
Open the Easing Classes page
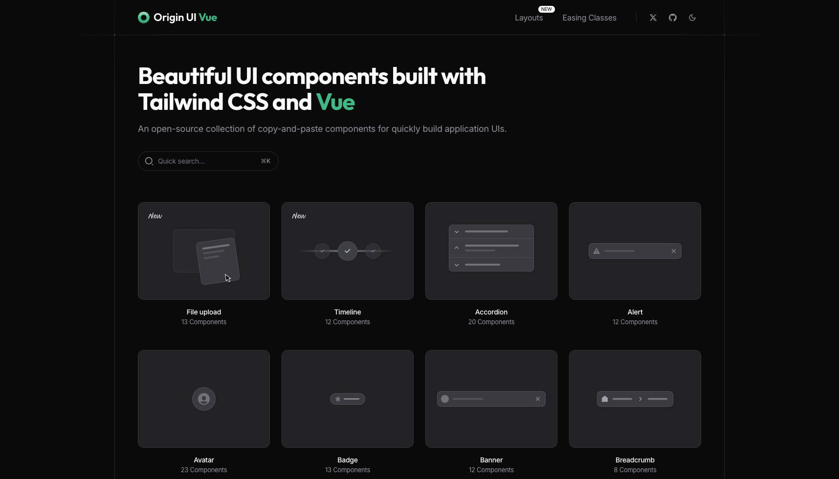589,18
